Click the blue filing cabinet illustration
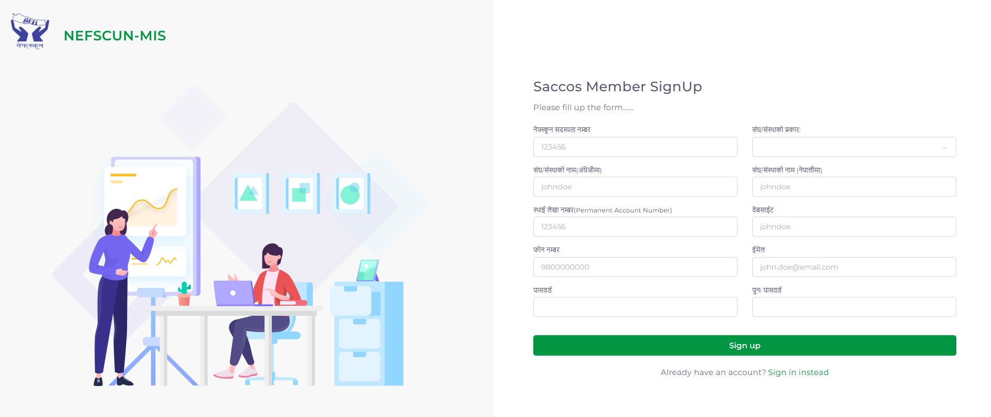The width and height of the screenshot is (991, 417). [368, 333]
